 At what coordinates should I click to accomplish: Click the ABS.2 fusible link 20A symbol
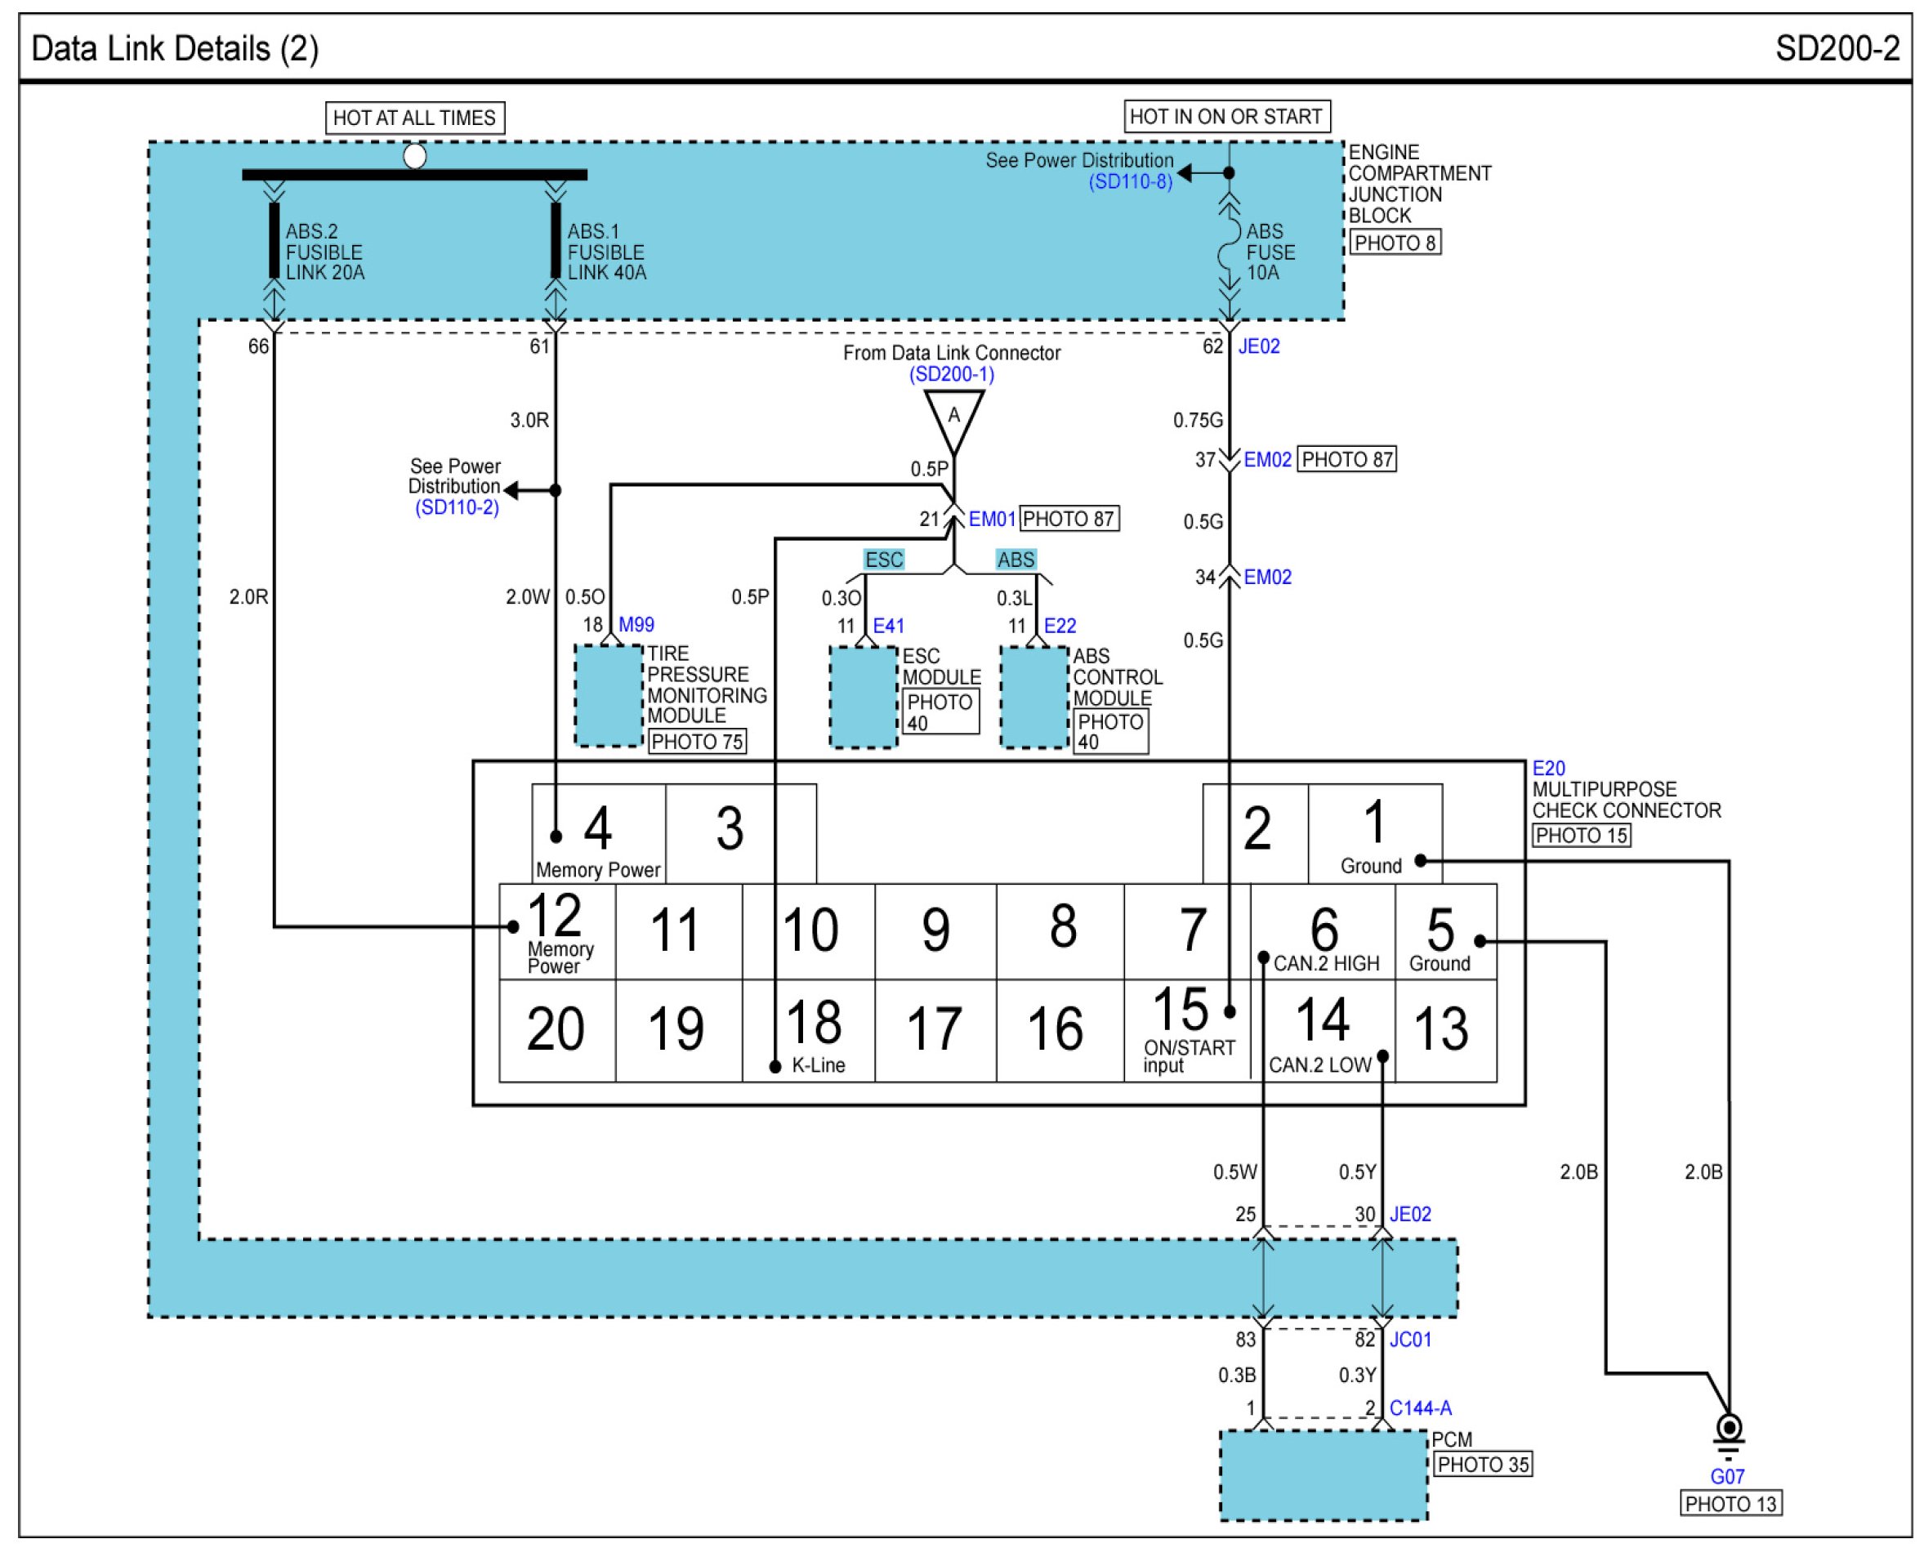(x=274, y=241)
